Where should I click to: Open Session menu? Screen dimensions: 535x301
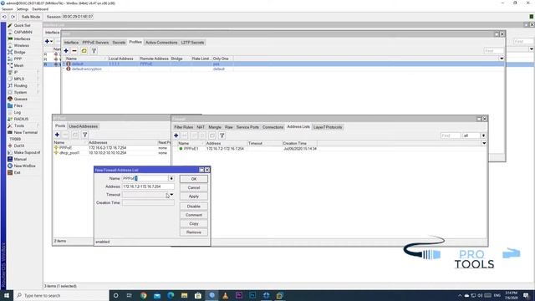coord(8,9)
